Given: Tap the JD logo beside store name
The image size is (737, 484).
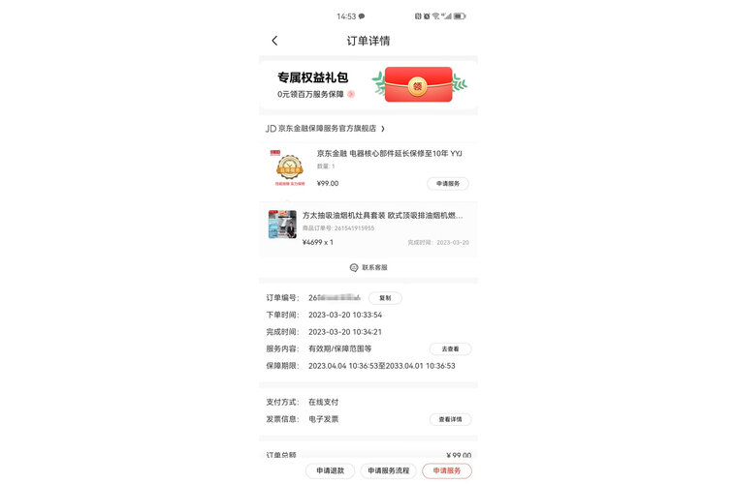Looking at the screenshot, I should pos(271,129).
